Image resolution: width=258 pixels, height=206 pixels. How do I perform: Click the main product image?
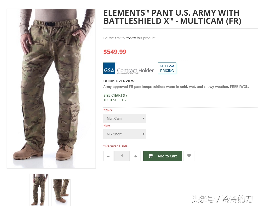pos(51,89)
